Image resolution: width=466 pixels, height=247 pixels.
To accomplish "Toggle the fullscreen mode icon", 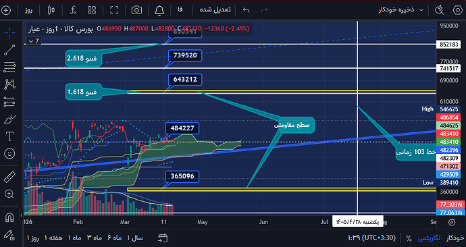I will [x=114, y=10].
